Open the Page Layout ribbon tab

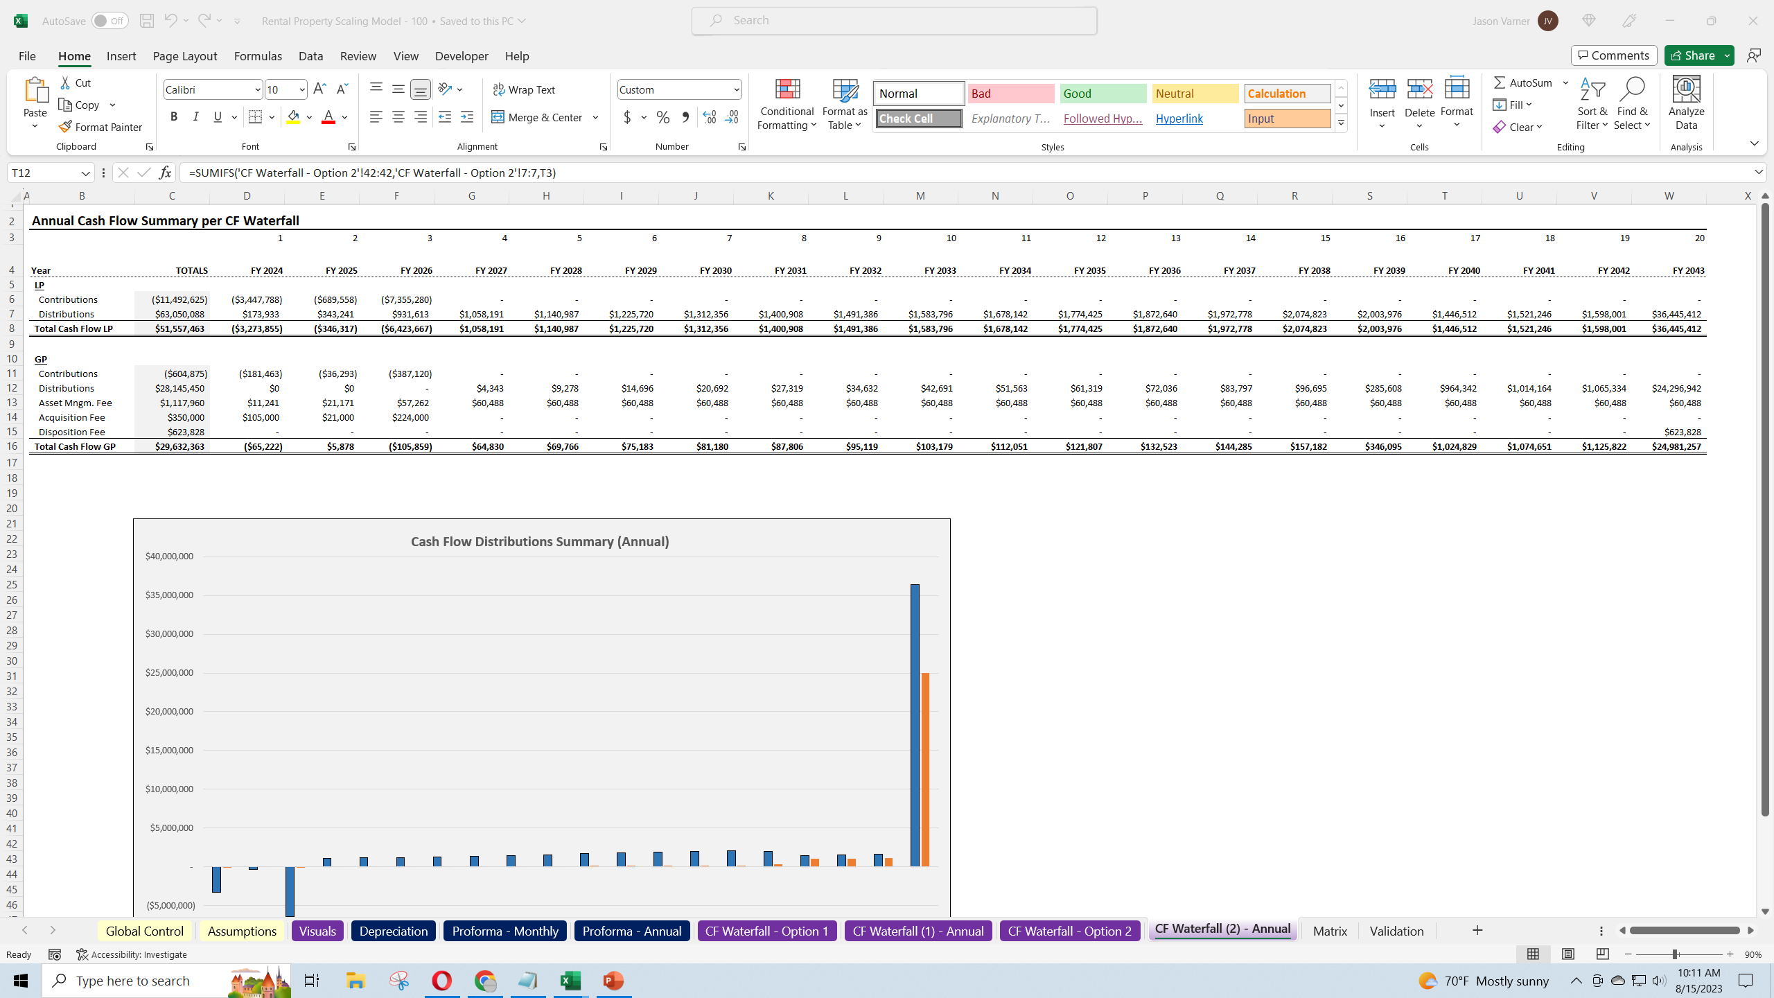point(185,56)
